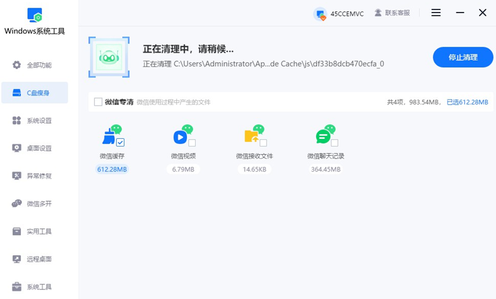Open 桌面设置 monitor icon
496x299 pixels.
point(17,148)
